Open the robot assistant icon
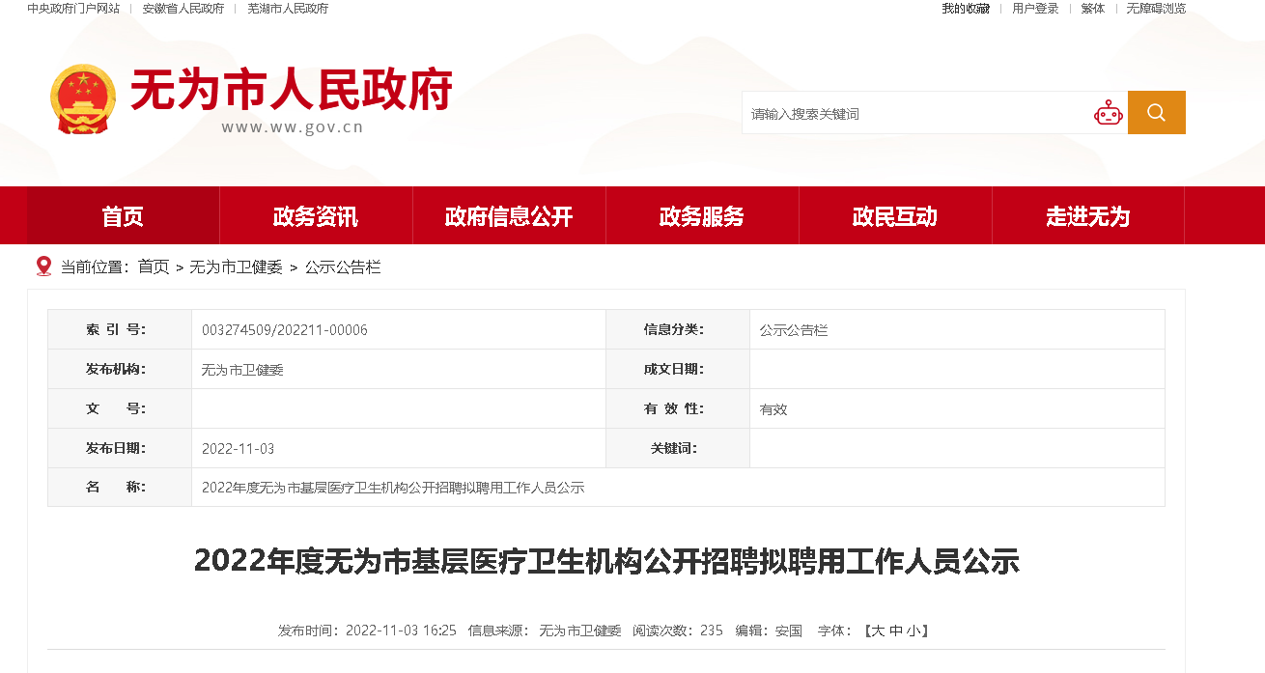Screen dimensions: 1265x673 point(1108,113)
